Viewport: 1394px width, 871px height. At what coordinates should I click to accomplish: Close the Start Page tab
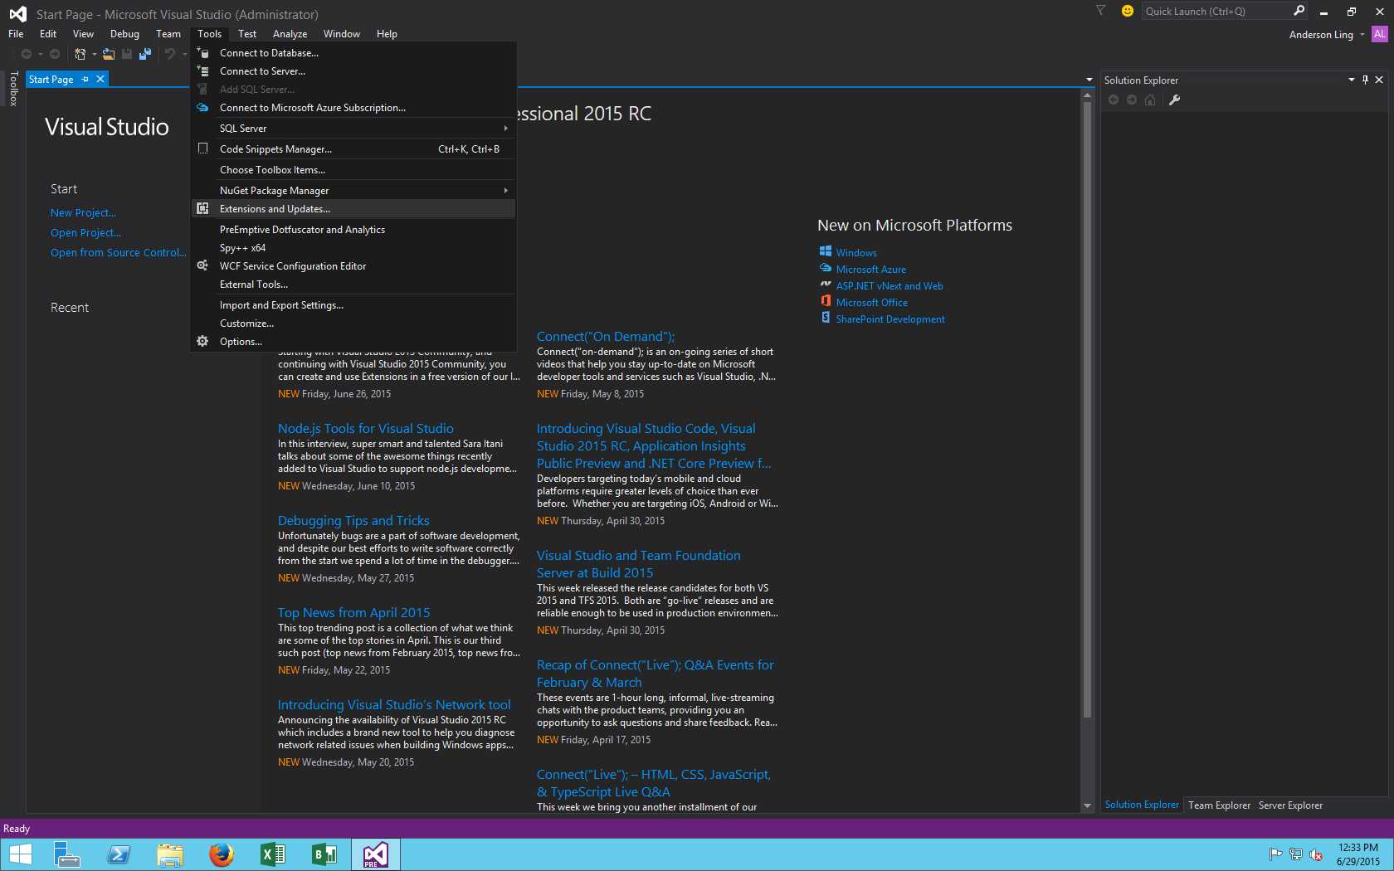(100, 80)
